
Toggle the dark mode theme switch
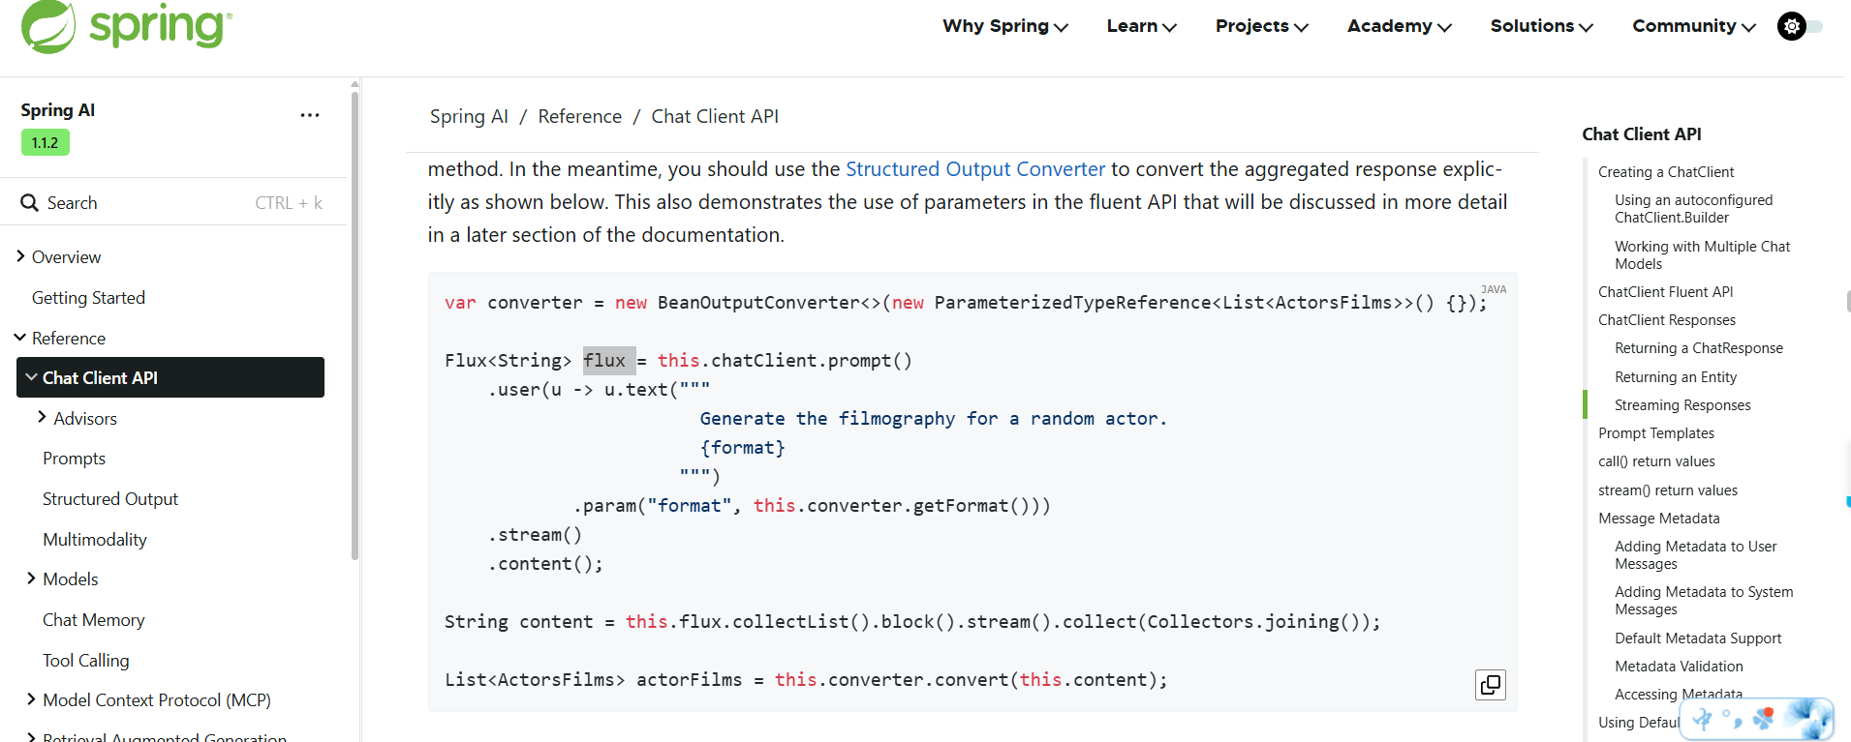click(1800, 26)
